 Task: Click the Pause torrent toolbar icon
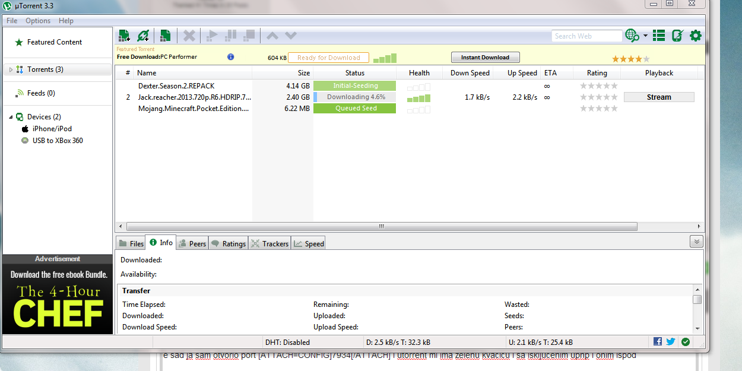[x=231, y=36]
